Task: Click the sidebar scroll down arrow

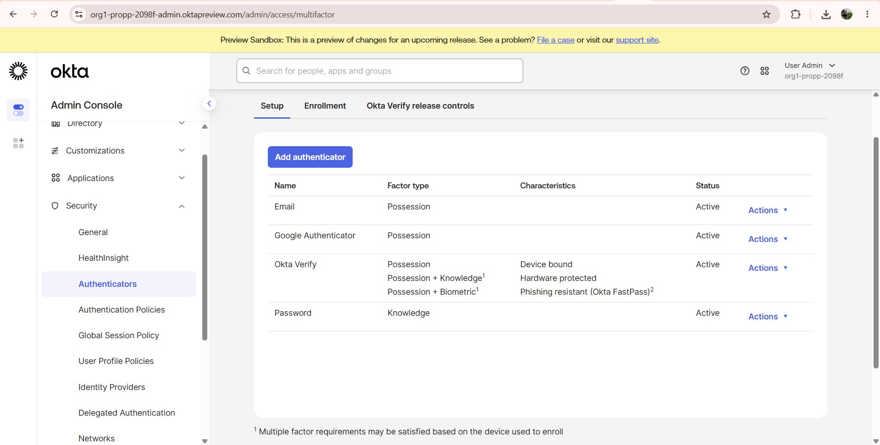Action: (x=205, y=441)
